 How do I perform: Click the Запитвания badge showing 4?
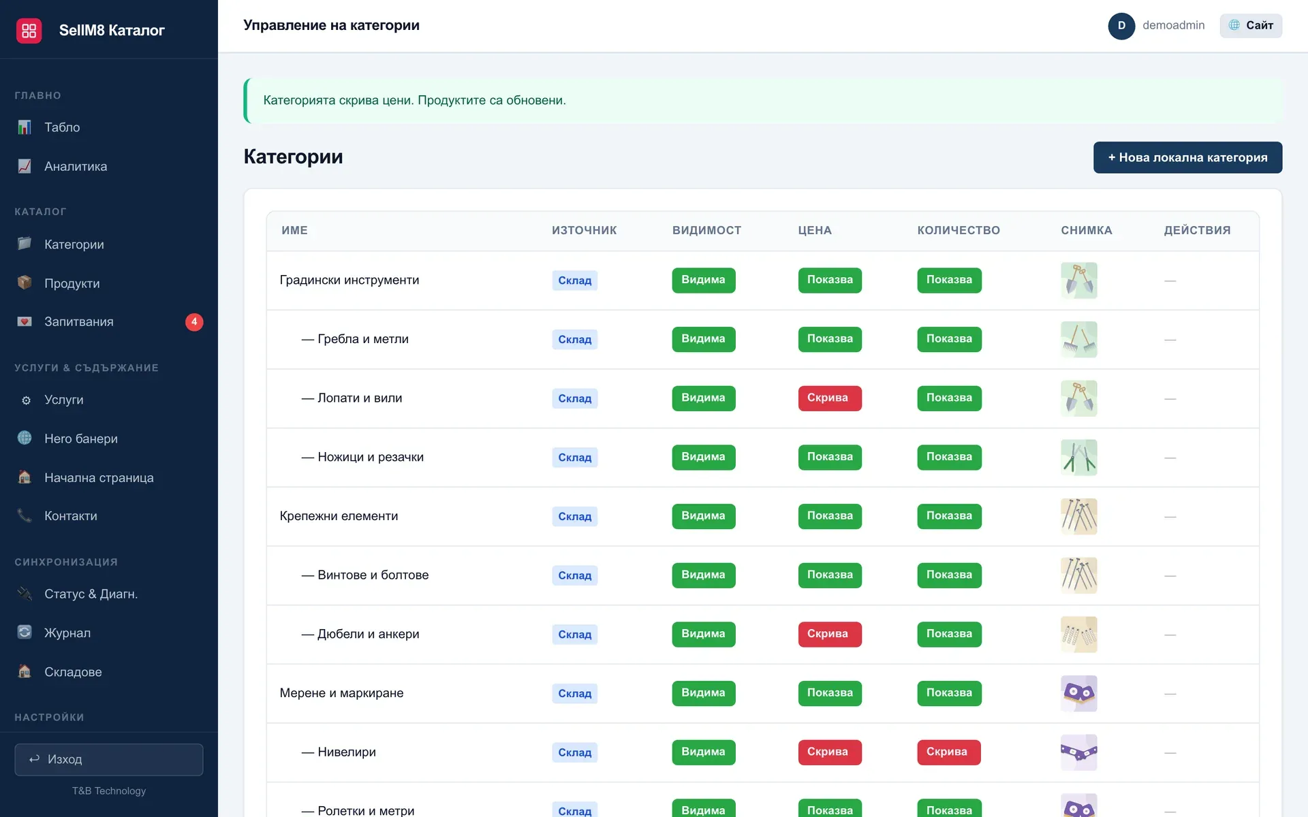point(194,322)
